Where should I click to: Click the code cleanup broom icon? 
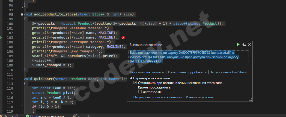[75, 116]
